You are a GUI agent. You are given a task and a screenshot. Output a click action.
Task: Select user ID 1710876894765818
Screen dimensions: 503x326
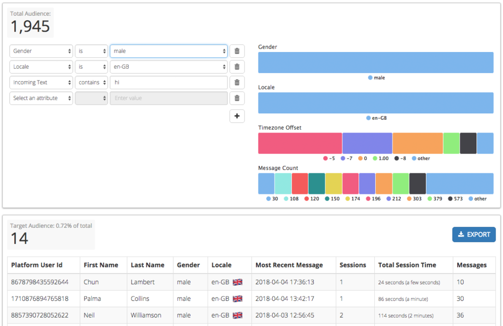click(x=40, y=299)
